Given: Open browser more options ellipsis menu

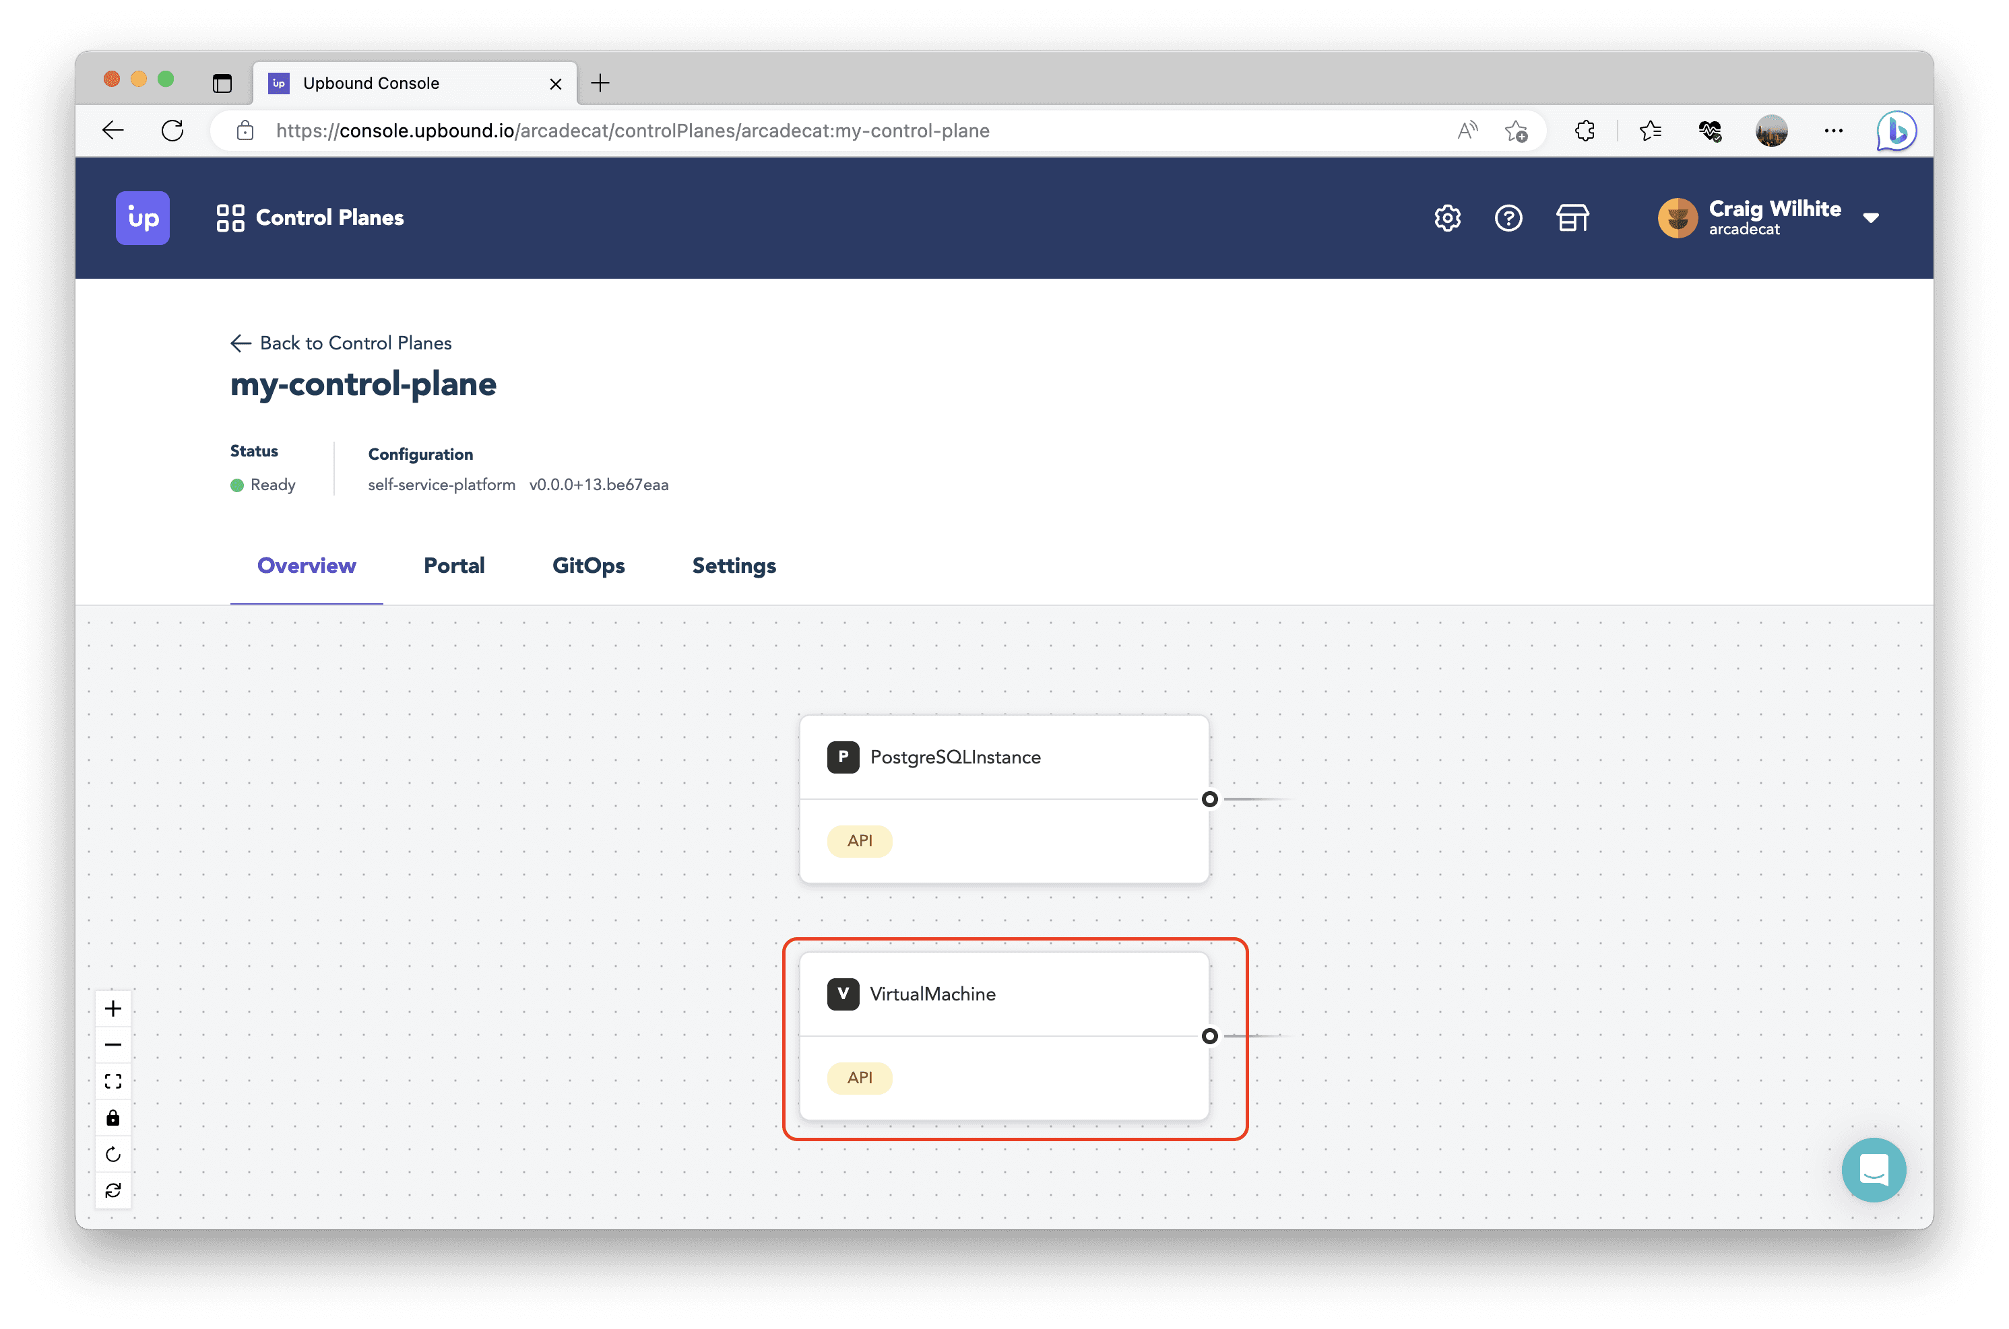Looking at the screenshot, I should coord(1833,131).
